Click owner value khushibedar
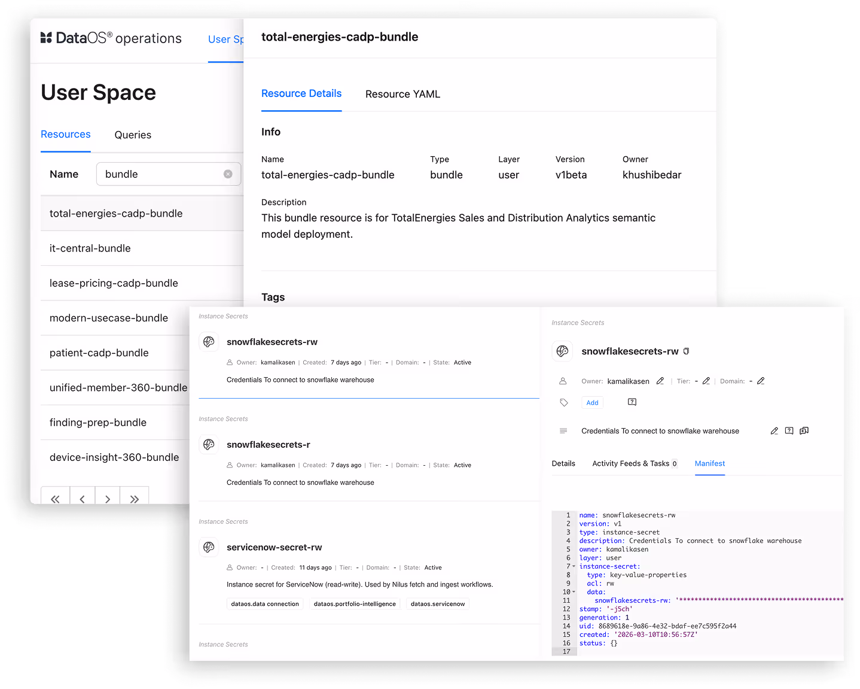860x689 pixels. click(x=652, y=175)
